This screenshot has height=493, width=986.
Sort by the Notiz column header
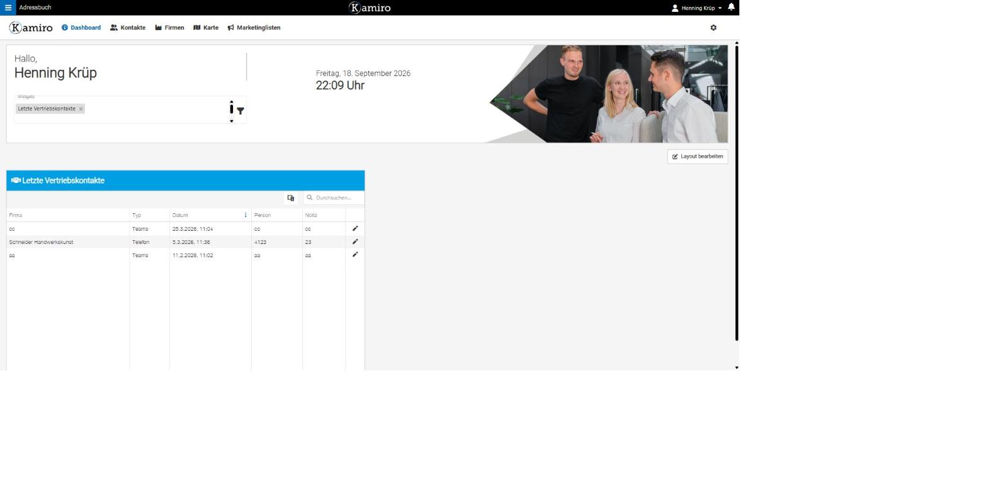coord(324,215)
